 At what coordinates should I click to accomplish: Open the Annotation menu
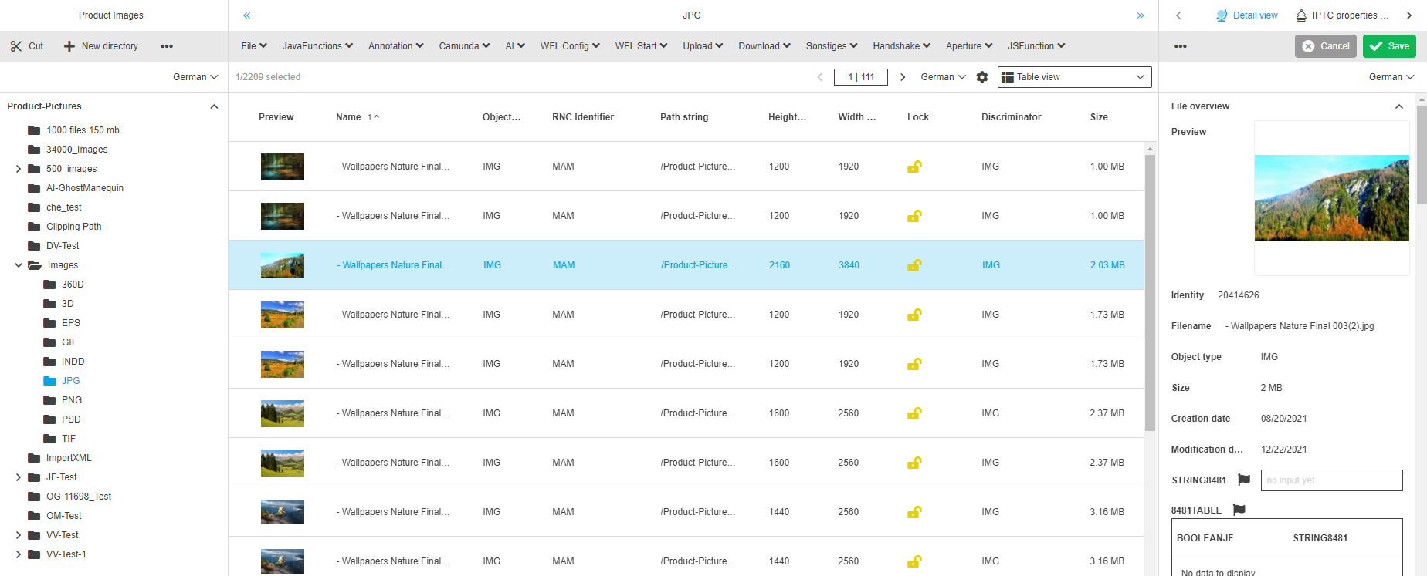point(395,46)
